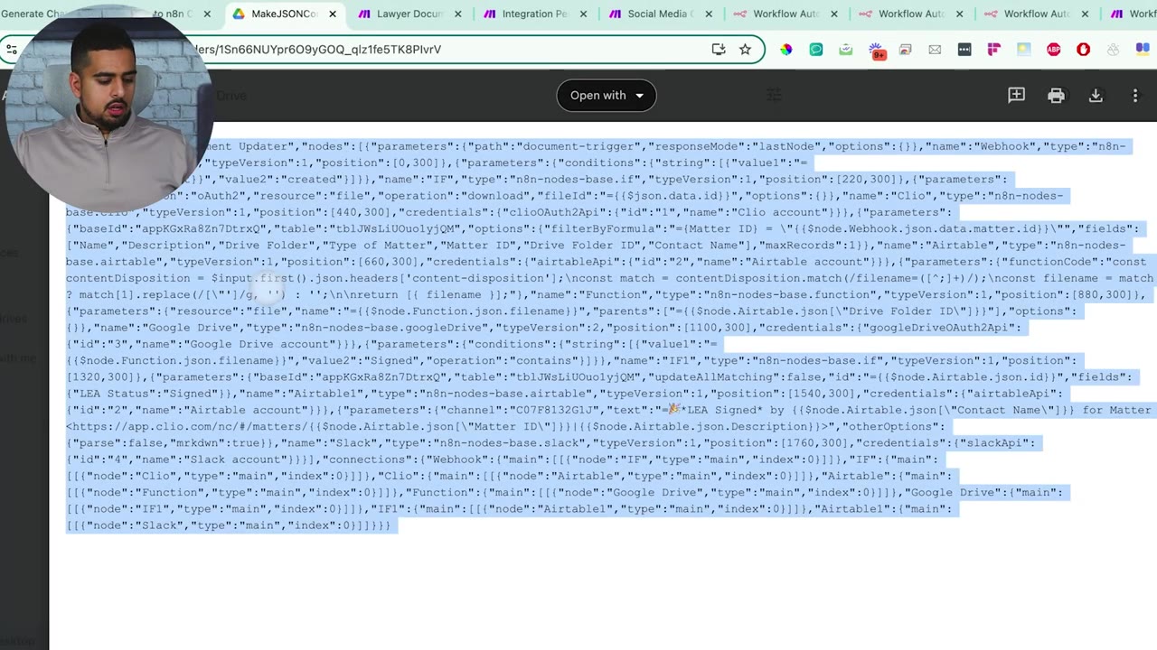Screen dimensions: 1157x650
Task: Open the grey circles extension icon
Action: click(1113, 50)
